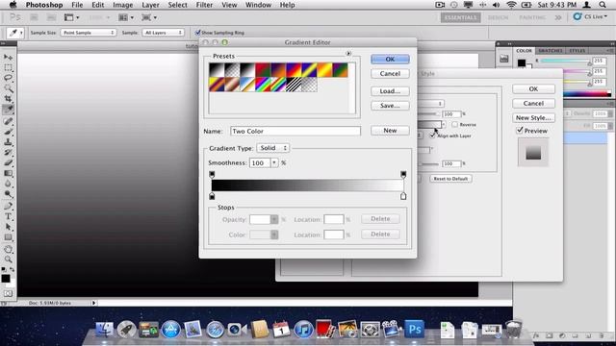
Task: Switch to the Styles tab
Action: pyautogui.click(x=577, y=51)
